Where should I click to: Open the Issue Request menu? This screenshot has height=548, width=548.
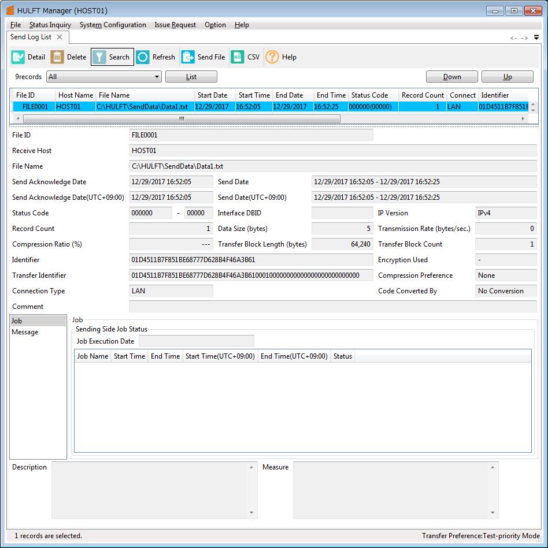point(175,25)
